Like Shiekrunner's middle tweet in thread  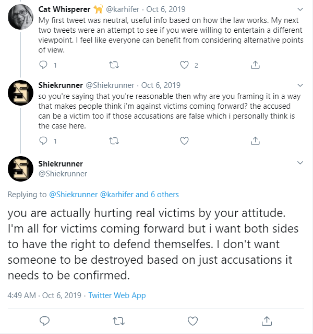click(184, 141)
